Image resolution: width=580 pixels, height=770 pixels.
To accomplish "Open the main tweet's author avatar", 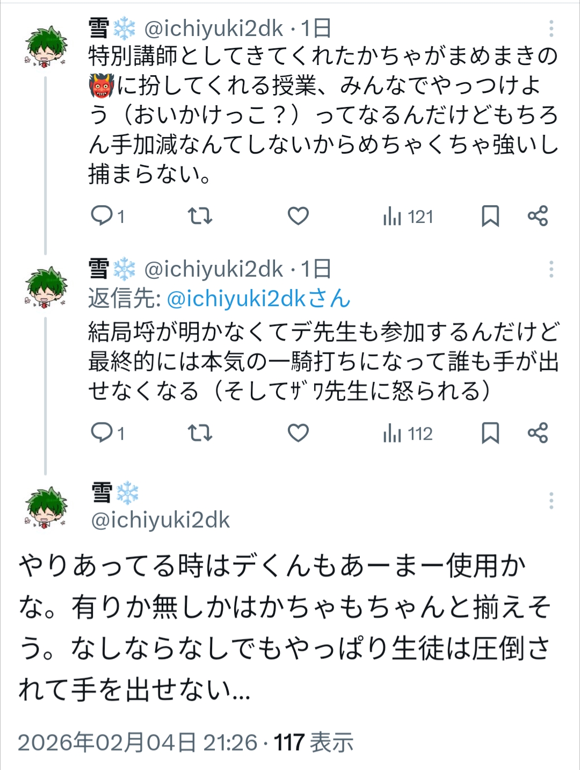I will 46,507.
